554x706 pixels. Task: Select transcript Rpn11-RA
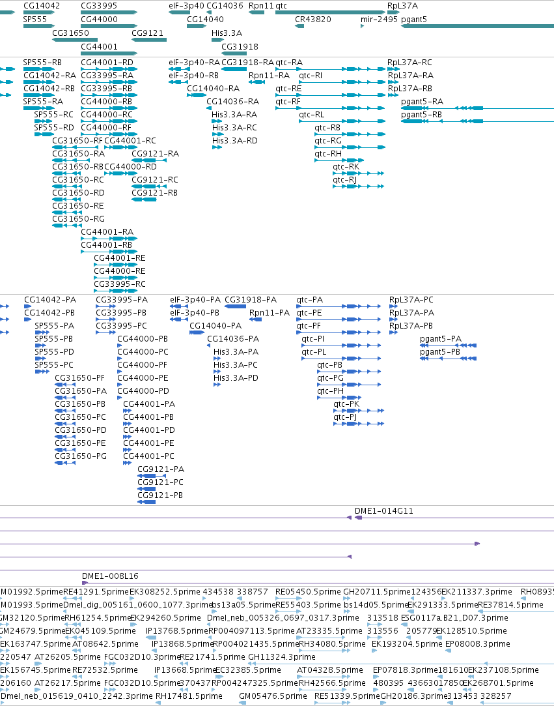coord(269,76)
